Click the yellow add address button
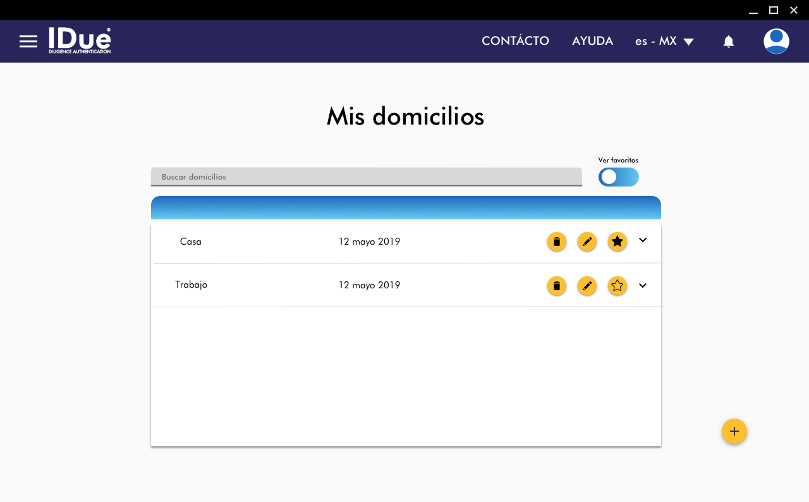Viewport: 809px width, 502px height. click(x=734, y=431)
